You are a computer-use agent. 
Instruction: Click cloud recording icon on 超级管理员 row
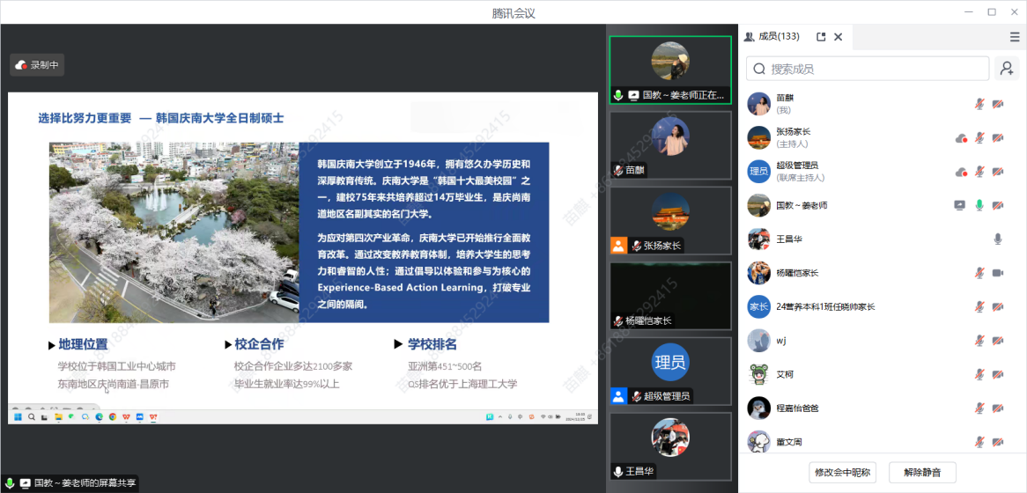pos(962,172)
